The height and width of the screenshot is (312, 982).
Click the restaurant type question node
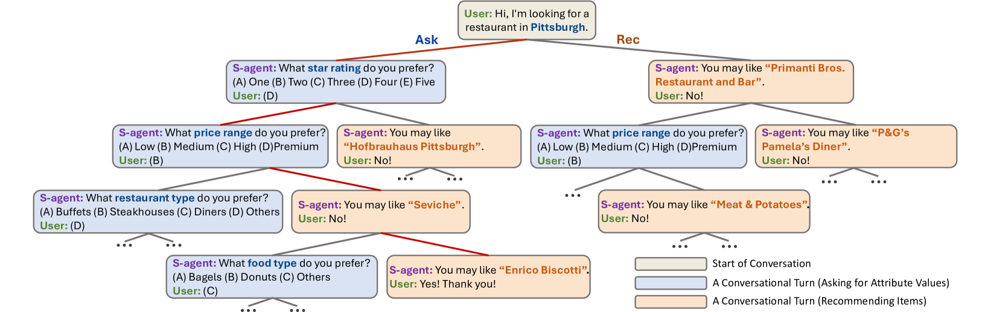click(x=158, y=211)
